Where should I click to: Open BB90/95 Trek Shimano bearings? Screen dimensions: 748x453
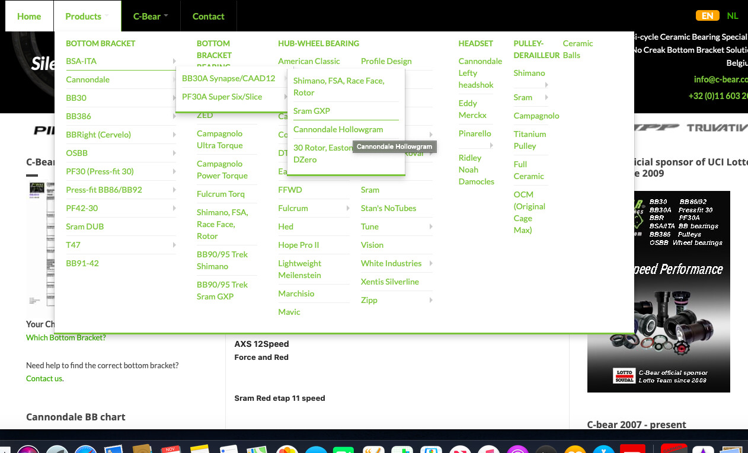(x=222, y=260)
